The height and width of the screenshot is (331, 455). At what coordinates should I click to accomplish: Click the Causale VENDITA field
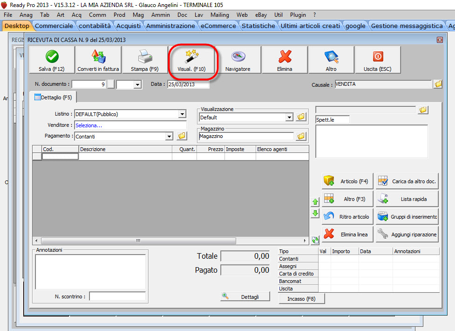click(x=383, y=84)
